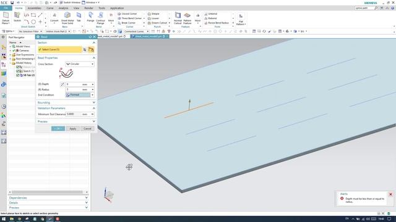Toggle the Cameras checkmark in Part Navigator

14,51
